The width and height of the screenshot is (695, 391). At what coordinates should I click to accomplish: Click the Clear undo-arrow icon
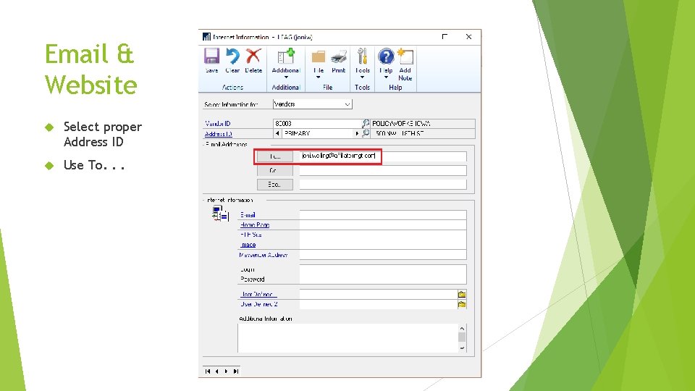tap(232, 56)
